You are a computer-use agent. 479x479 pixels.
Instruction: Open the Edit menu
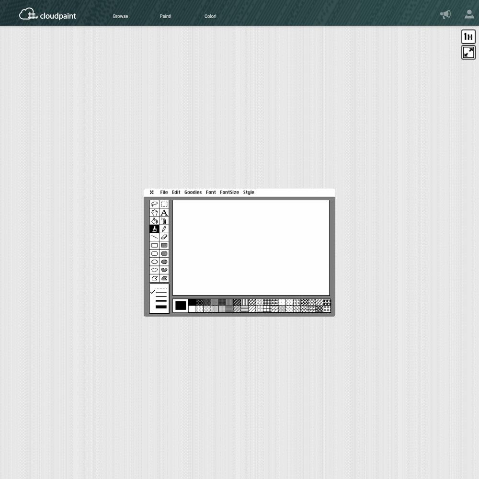click(x=176, y=192)
